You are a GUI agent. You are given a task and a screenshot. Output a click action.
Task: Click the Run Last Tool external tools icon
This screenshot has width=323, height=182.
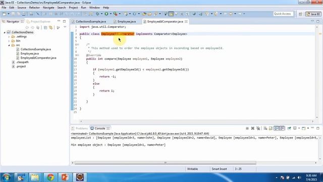coord(116,14)
